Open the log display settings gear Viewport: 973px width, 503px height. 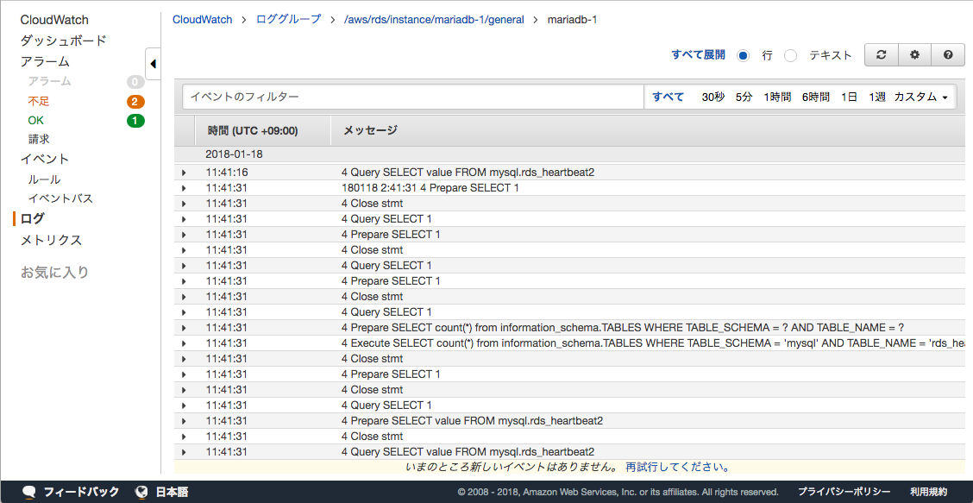click(x=914, y=54)
